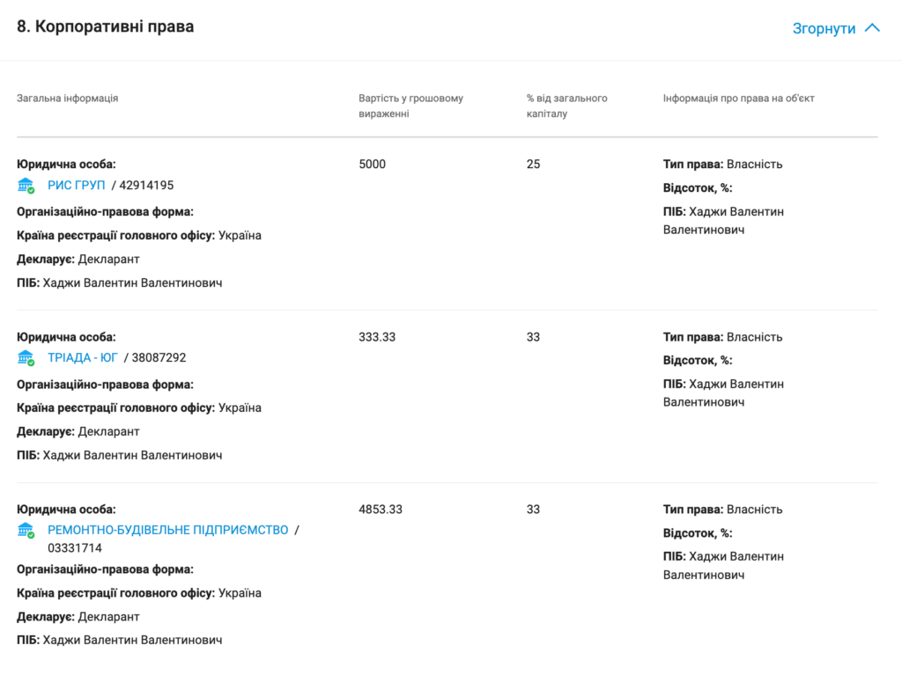Click the section heading 8. Корпоративні права
Screen dimensions: 902x675
106,26
